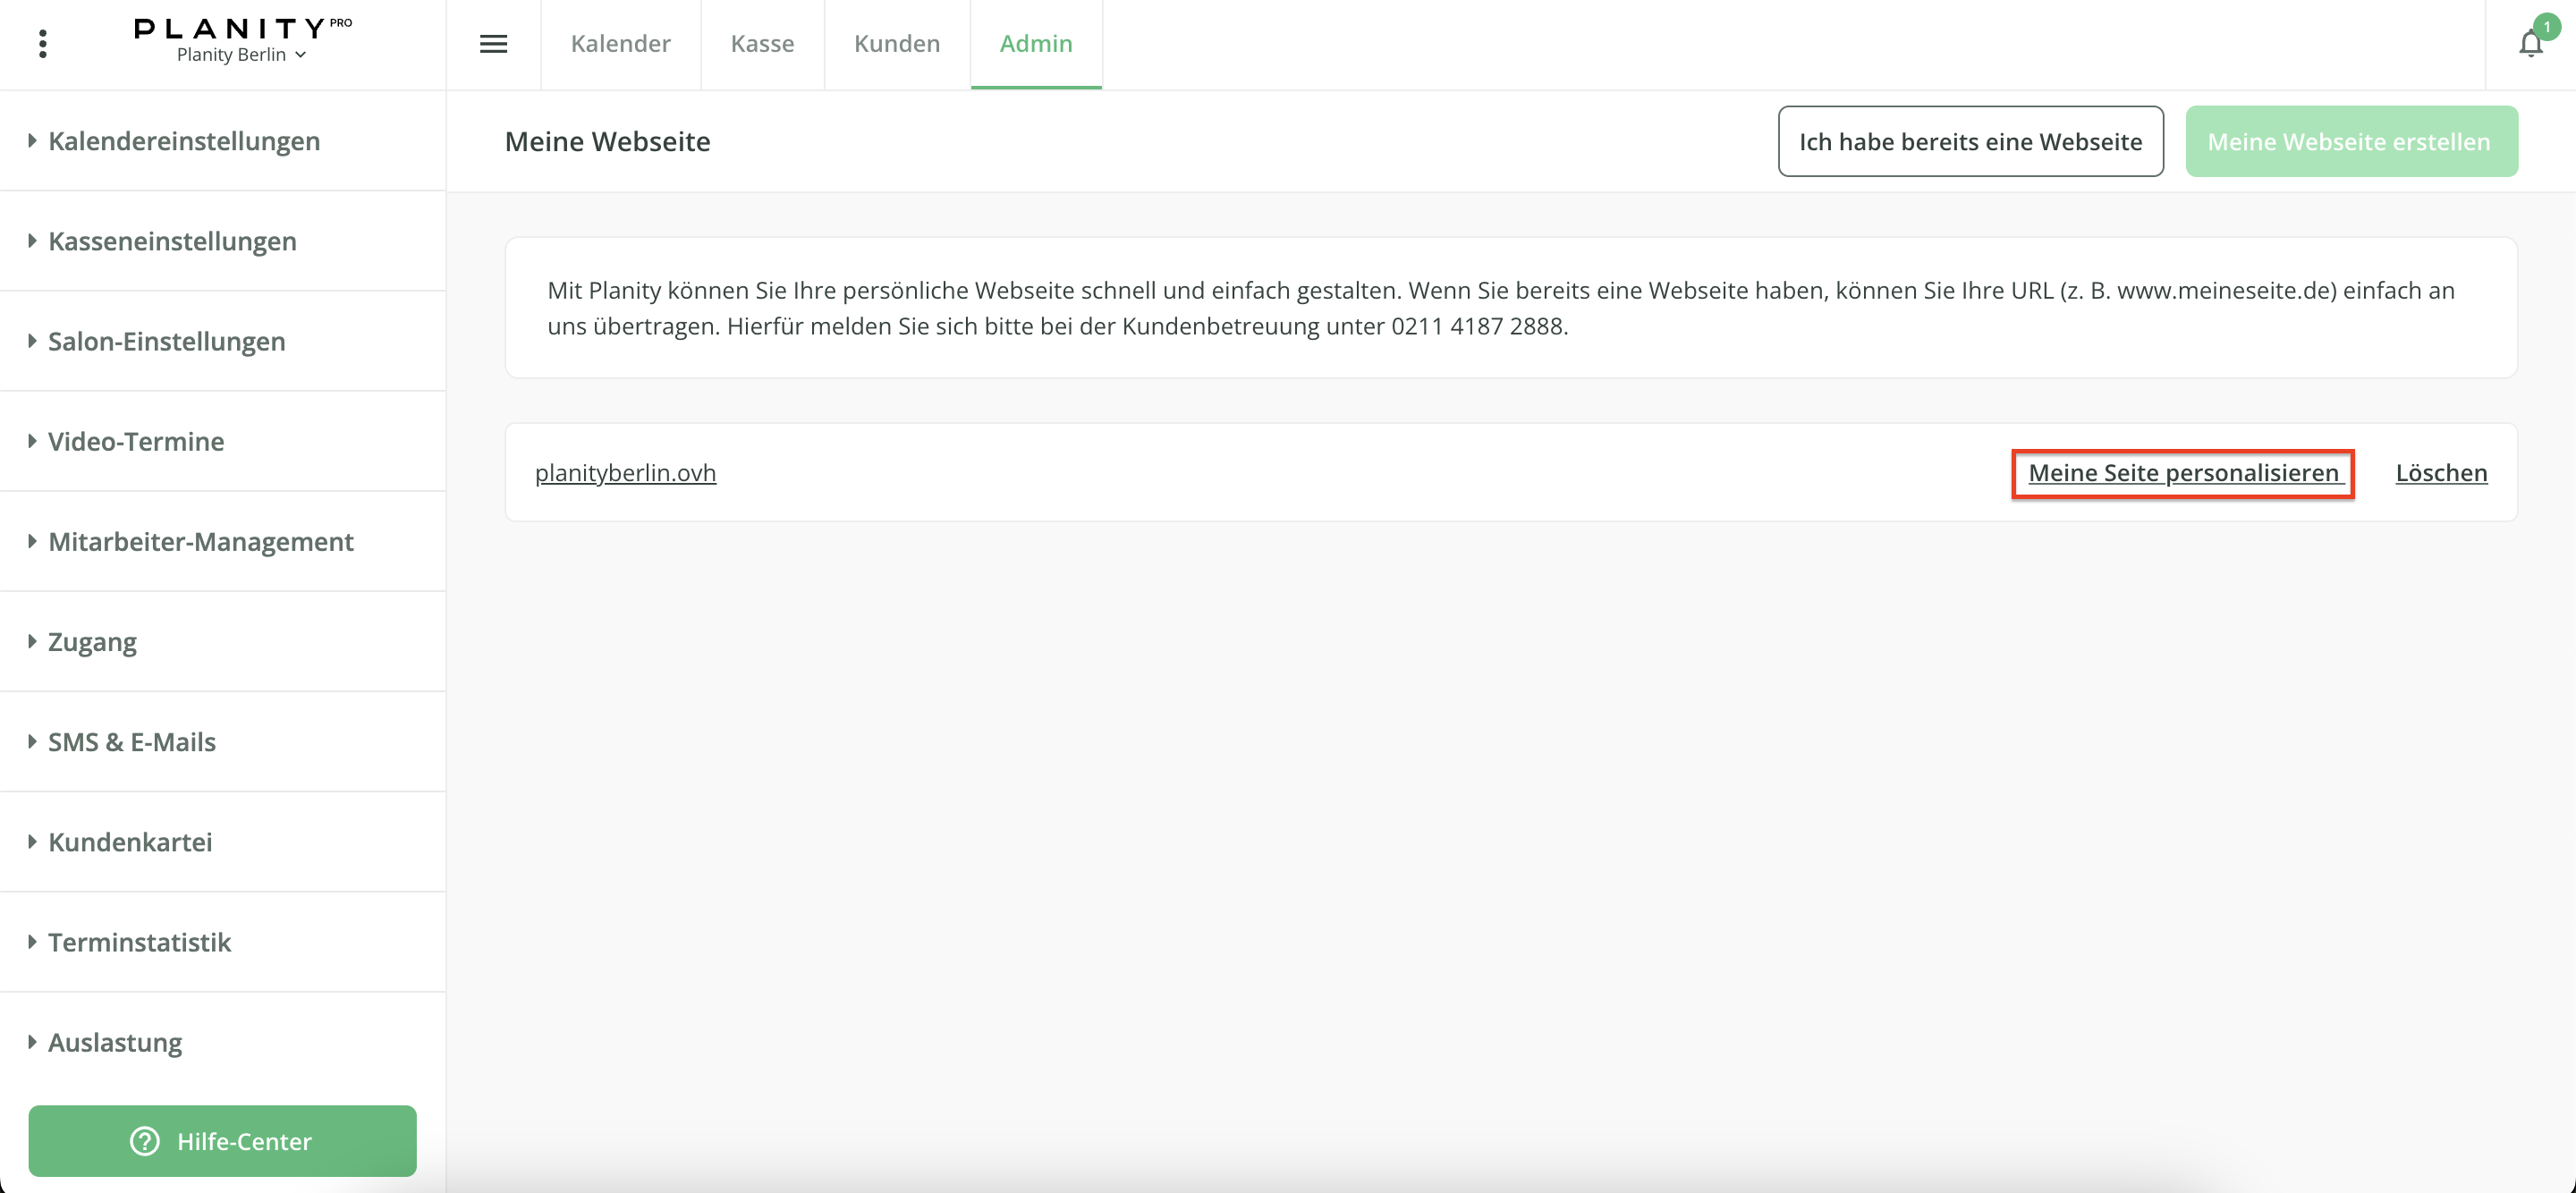Viewport: 2576px width, 1193px height.
Task: Click the Hilfe-Center help button
Action: [222, 1140]
